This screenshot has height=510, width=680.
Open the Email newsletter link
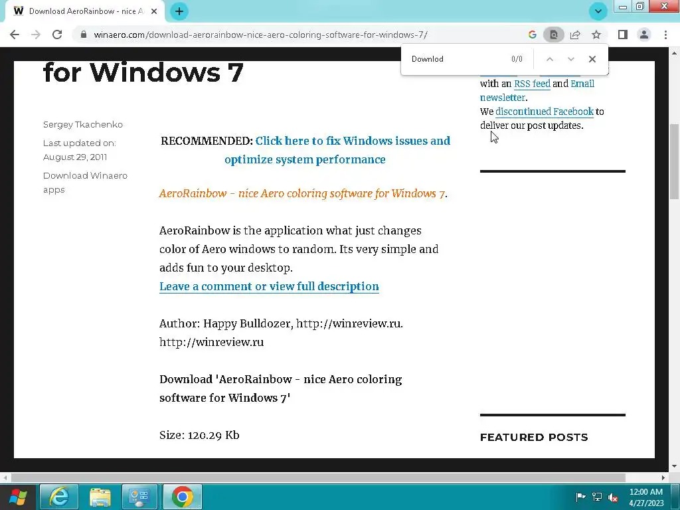[537, 90]
